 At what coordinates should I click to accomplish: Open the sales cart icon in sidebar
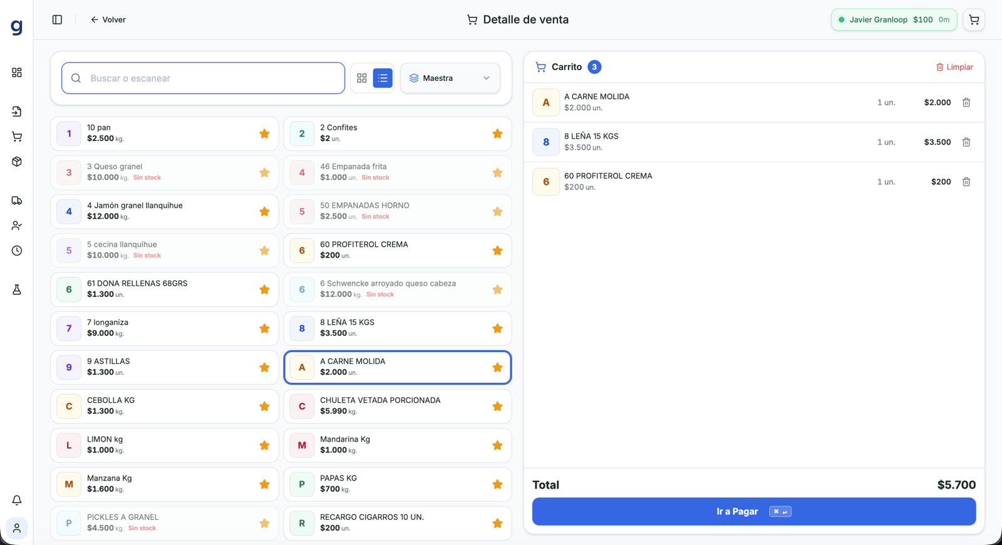[x=17, y=137]
